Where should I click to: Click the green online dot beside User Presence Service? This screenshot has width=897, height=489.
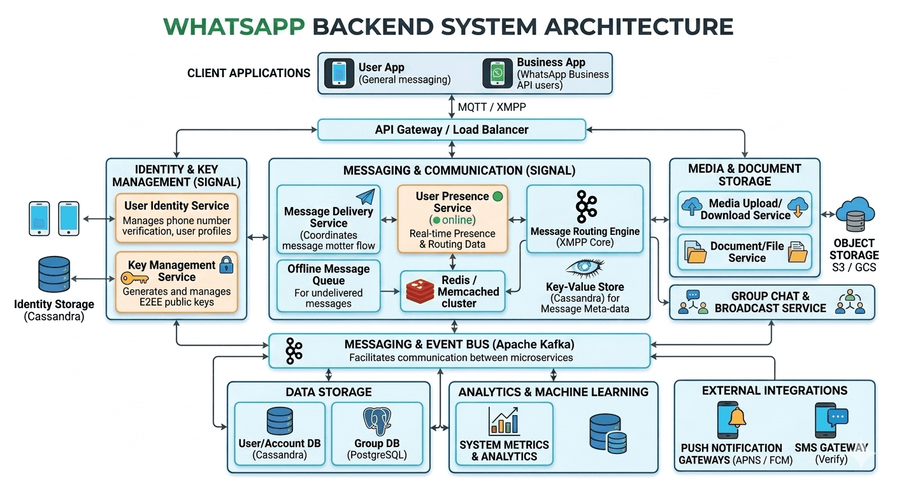pos(498,196)
